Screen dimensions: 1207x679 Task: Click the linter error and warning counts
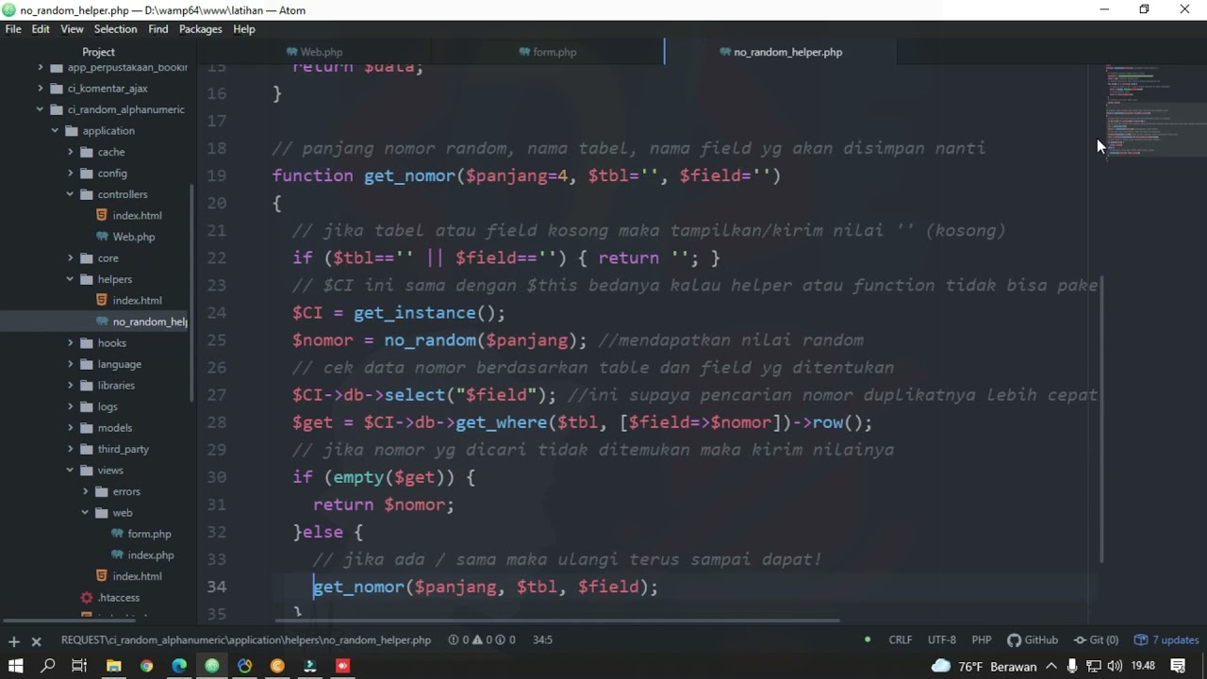(482, 639)
